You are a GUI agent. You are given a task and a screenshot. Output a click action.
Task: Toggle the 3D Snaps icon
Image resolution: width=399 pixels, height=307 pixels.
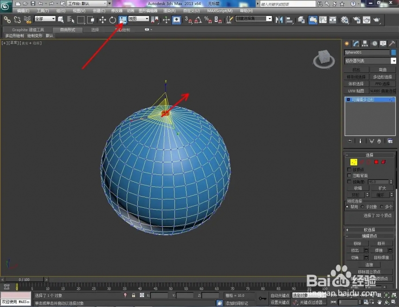tap(188, 20)
